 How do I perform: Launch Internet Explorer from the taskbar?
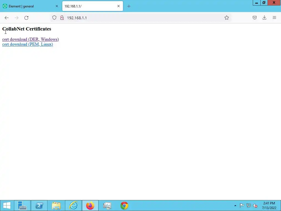pos(73,206)
